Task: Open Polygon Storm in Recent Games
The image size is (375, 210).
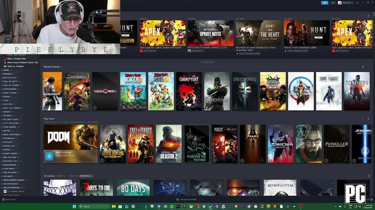Action: click(x=273, y=91)
